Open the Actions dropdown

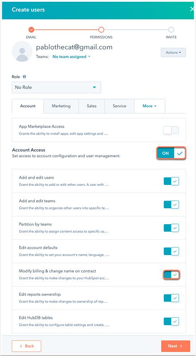coord(173,52)
